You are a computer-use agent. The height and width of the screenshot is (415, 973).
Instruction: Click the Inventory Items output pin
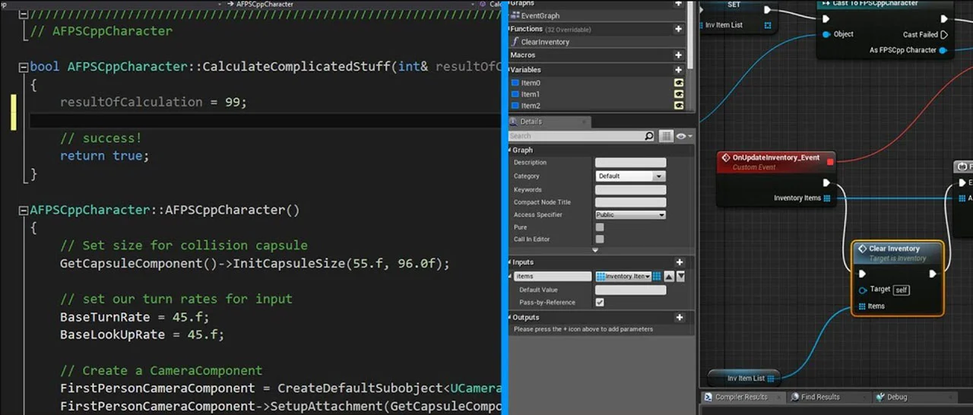click(827, 198)
